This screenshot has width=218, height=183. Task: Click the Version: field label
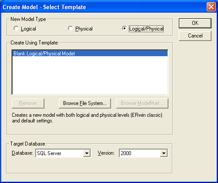click(x=106, y=153)
